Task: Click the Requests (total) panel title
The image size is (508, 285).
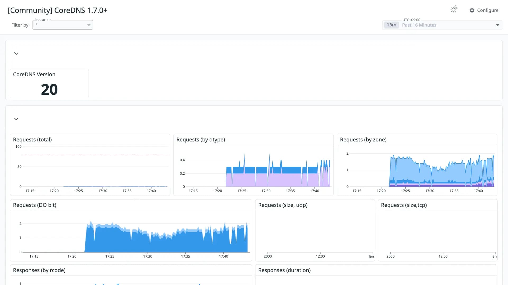Action: coord(32,140)
